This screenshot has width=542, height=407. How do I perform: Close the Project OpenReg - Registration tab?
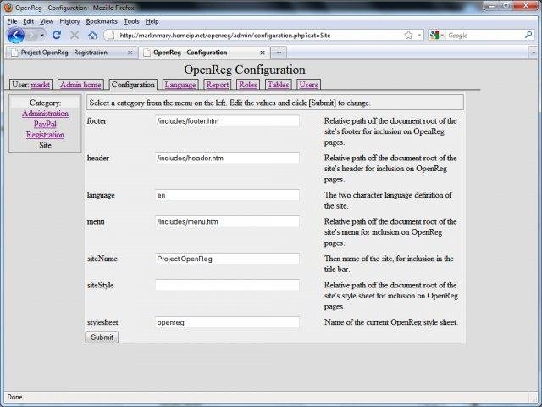pyautogui.click(x=130, y=53)
